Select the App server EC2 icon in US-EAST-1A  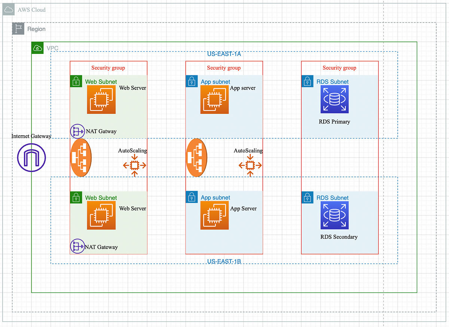pyautogui.click(x=214, y=99)
